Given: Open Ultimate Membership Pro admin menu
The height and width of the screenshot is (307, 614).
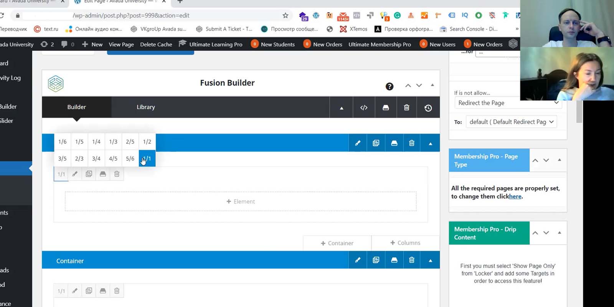Looking at the screenshot, I should 380,45.
